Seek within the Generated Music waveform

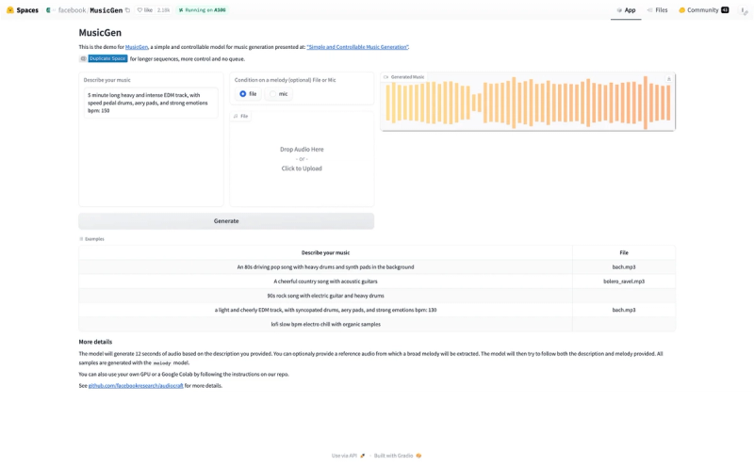coord(528,103)
